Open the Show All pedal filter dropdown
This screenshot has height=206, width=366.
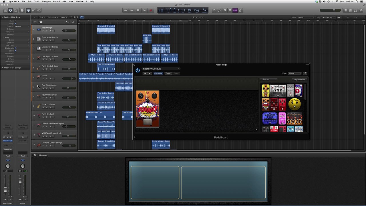[x=269, y=80]
